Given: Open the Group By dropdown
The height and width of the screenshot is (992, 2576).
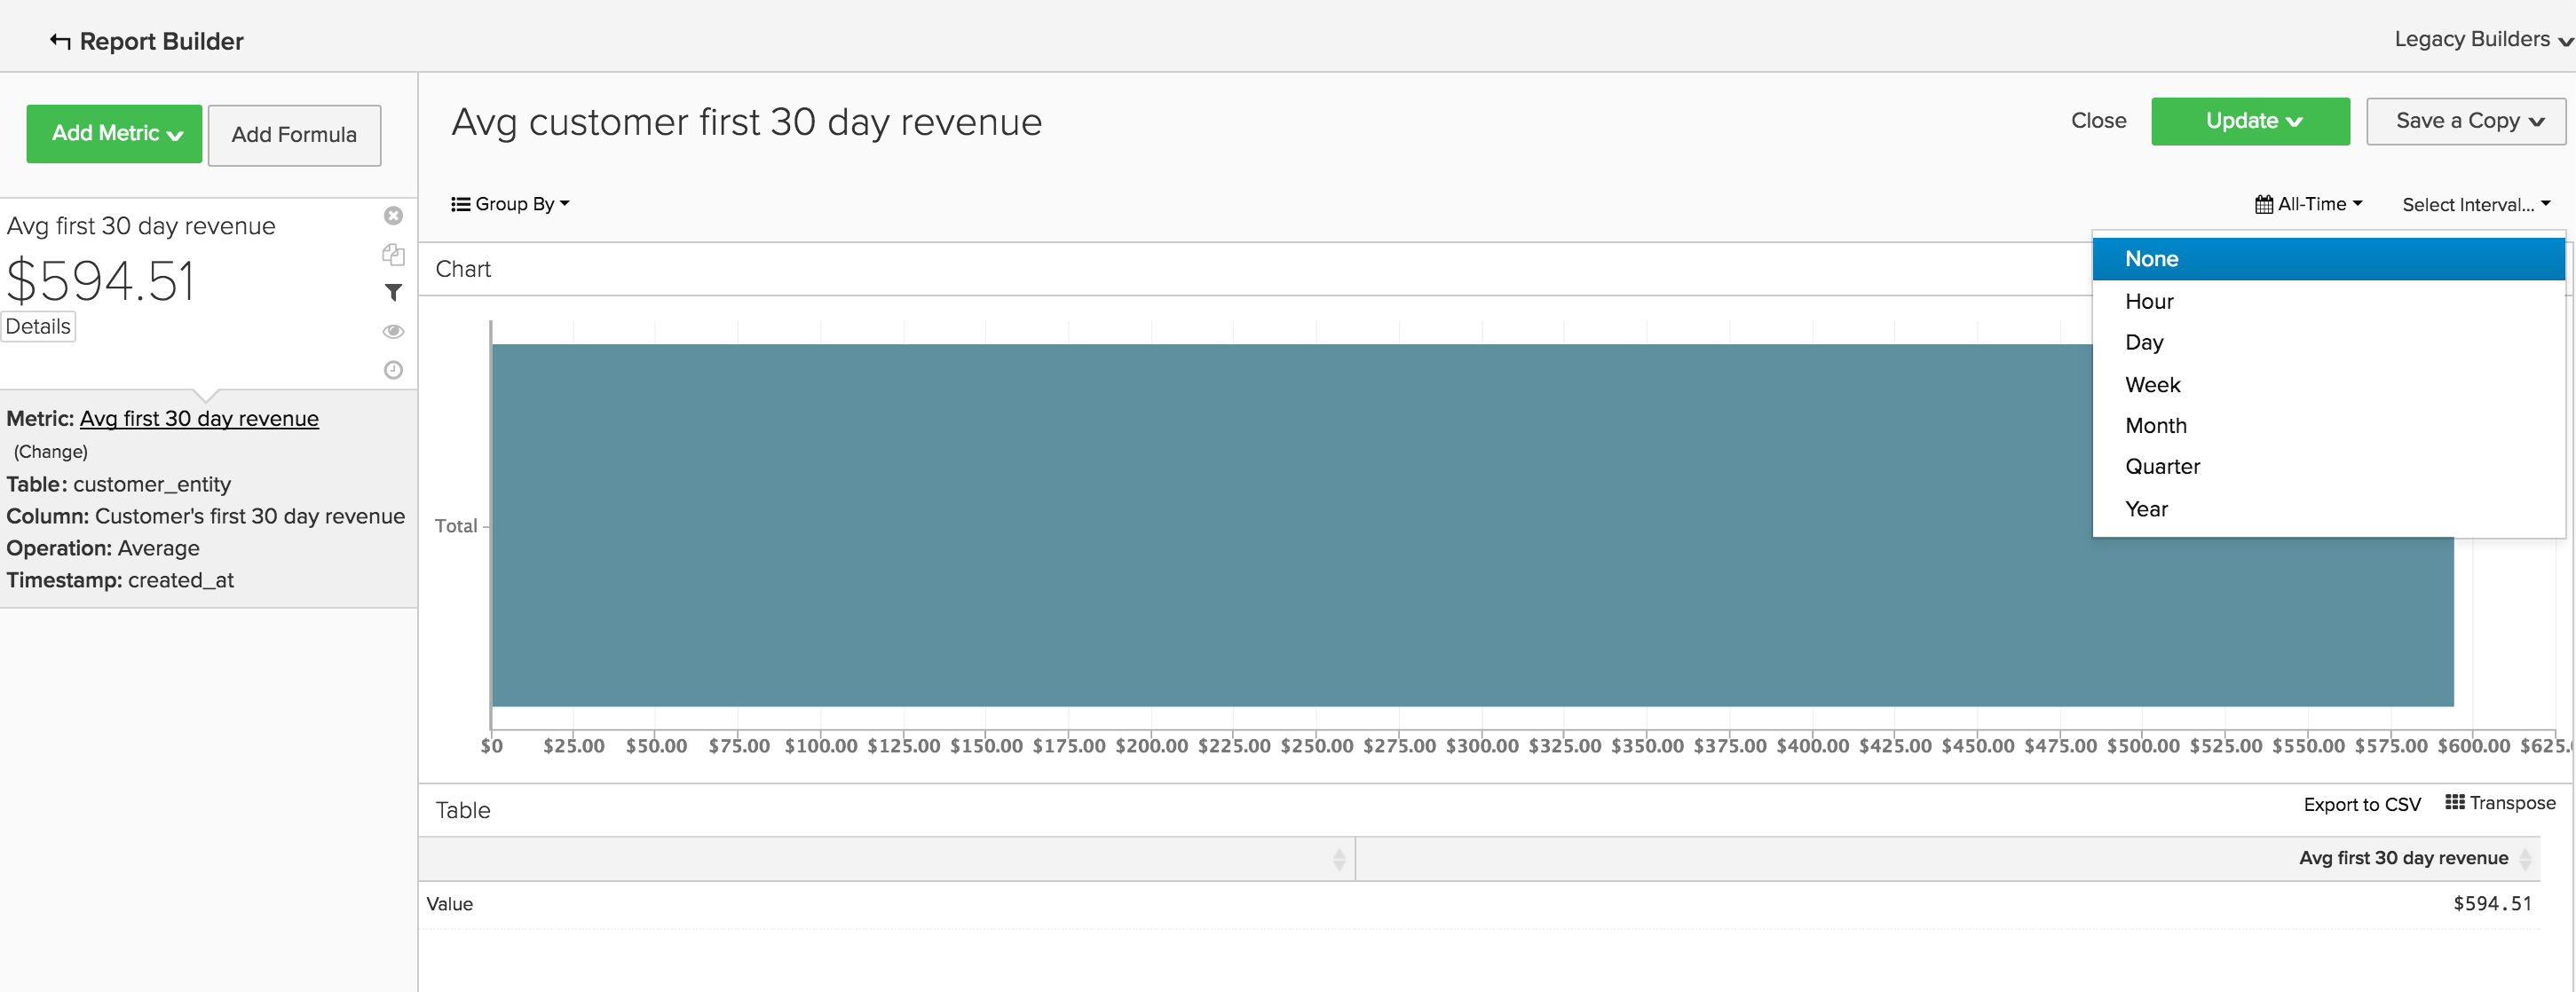Looking at the screenshot, I should (510, 204).
